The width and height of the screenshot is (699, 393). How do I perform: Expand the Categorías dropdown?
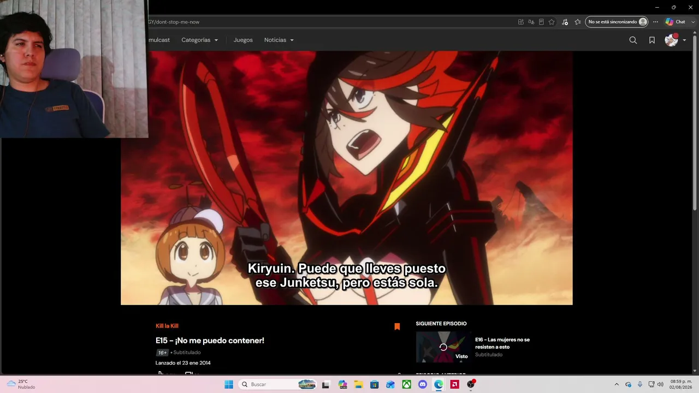coord(200,40)
